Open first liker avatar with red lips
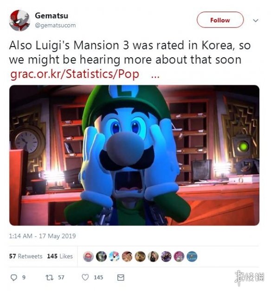The image size is (271, 291). 88,257
